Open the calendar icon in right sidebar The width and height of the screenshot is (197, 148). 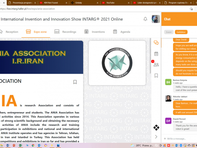(x=156, y=54)
